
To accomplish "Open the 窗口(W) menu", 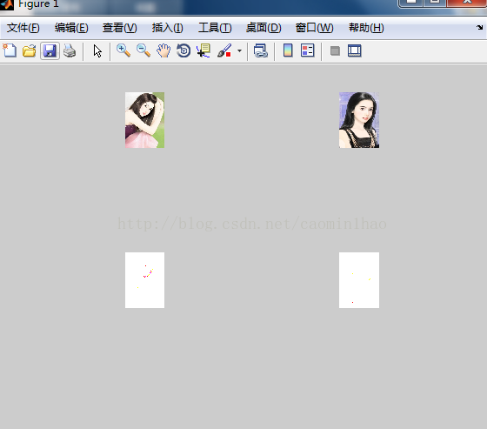I will [x=314, y=28].
